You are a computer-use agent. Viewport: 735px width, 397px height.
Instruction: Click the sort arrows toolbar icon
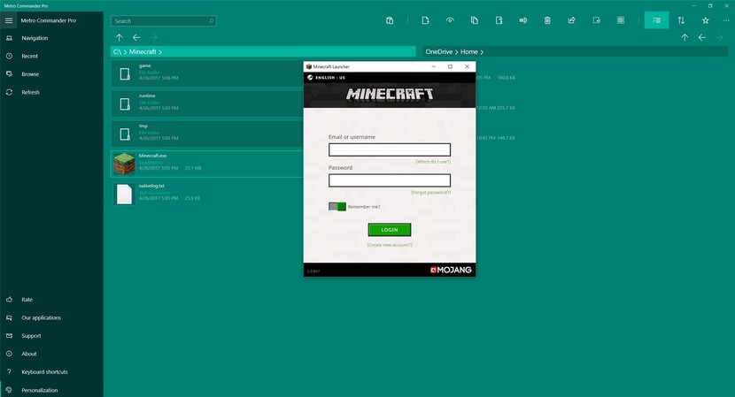681,20
